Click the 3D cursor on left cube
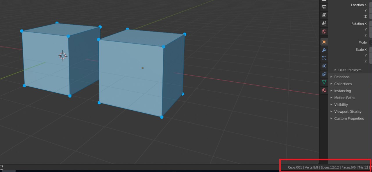This screenshot has height=172, width=372. (62, 56)
